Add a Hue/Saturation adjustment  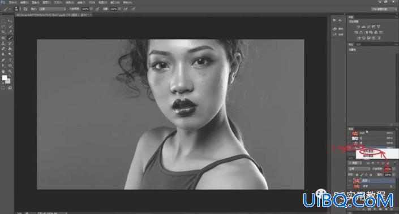356,33
